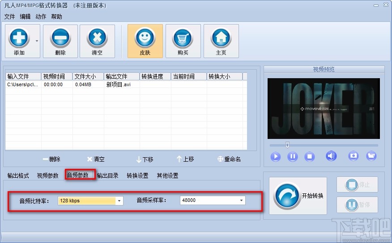Click the 视频时间 column header

(x=57, y=76)
